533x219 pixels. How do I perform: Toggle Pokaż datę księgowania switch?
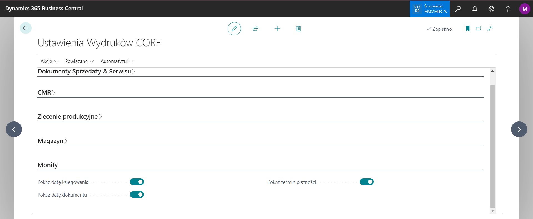137,182
